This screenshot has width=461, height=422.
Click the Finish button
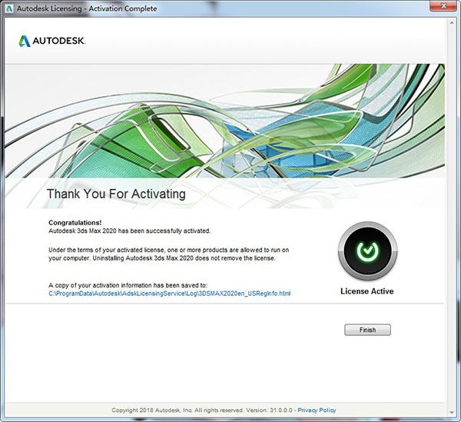pos(367,330)
